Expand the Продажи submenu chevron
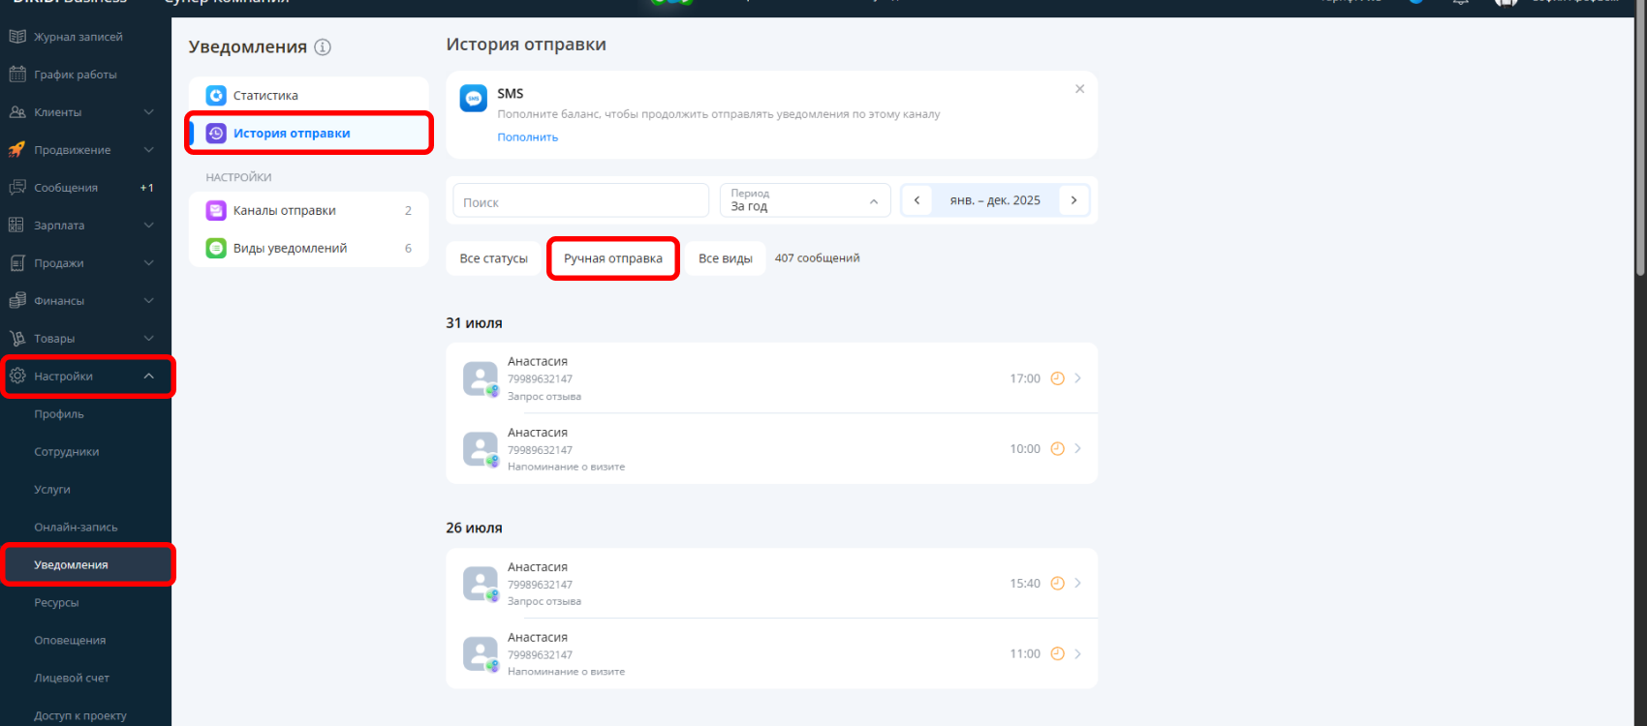The image size is (1647, 726). pos(149,263)
